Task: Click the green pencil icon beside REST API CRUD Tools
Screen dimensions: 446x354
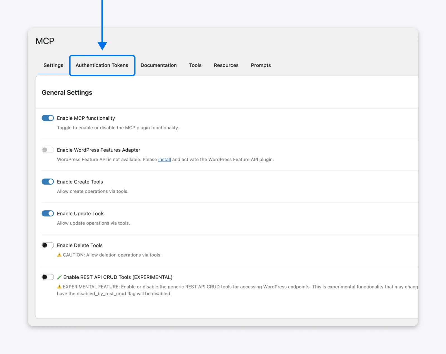Action: pos(59,277)
